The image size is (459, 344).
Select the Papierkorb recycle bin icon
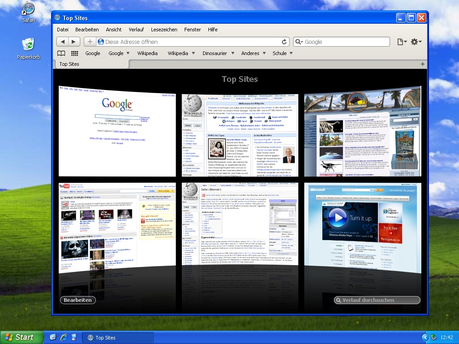coord(28,44)
